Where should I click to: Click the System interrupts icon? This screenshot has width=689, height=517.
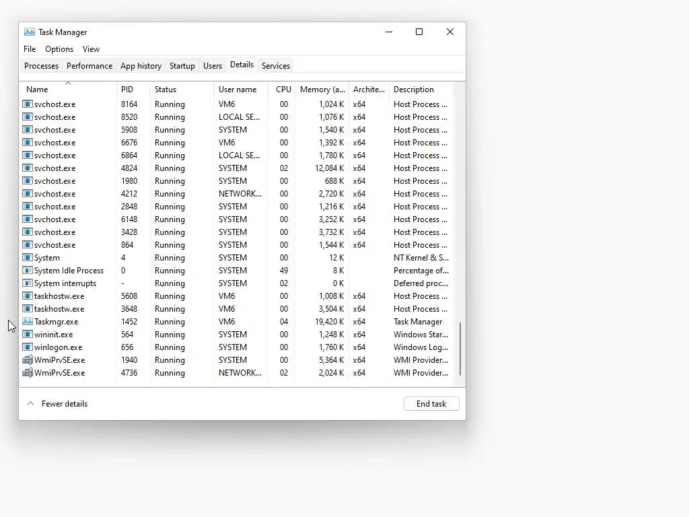pyautogui.click(x=27, y=283)
